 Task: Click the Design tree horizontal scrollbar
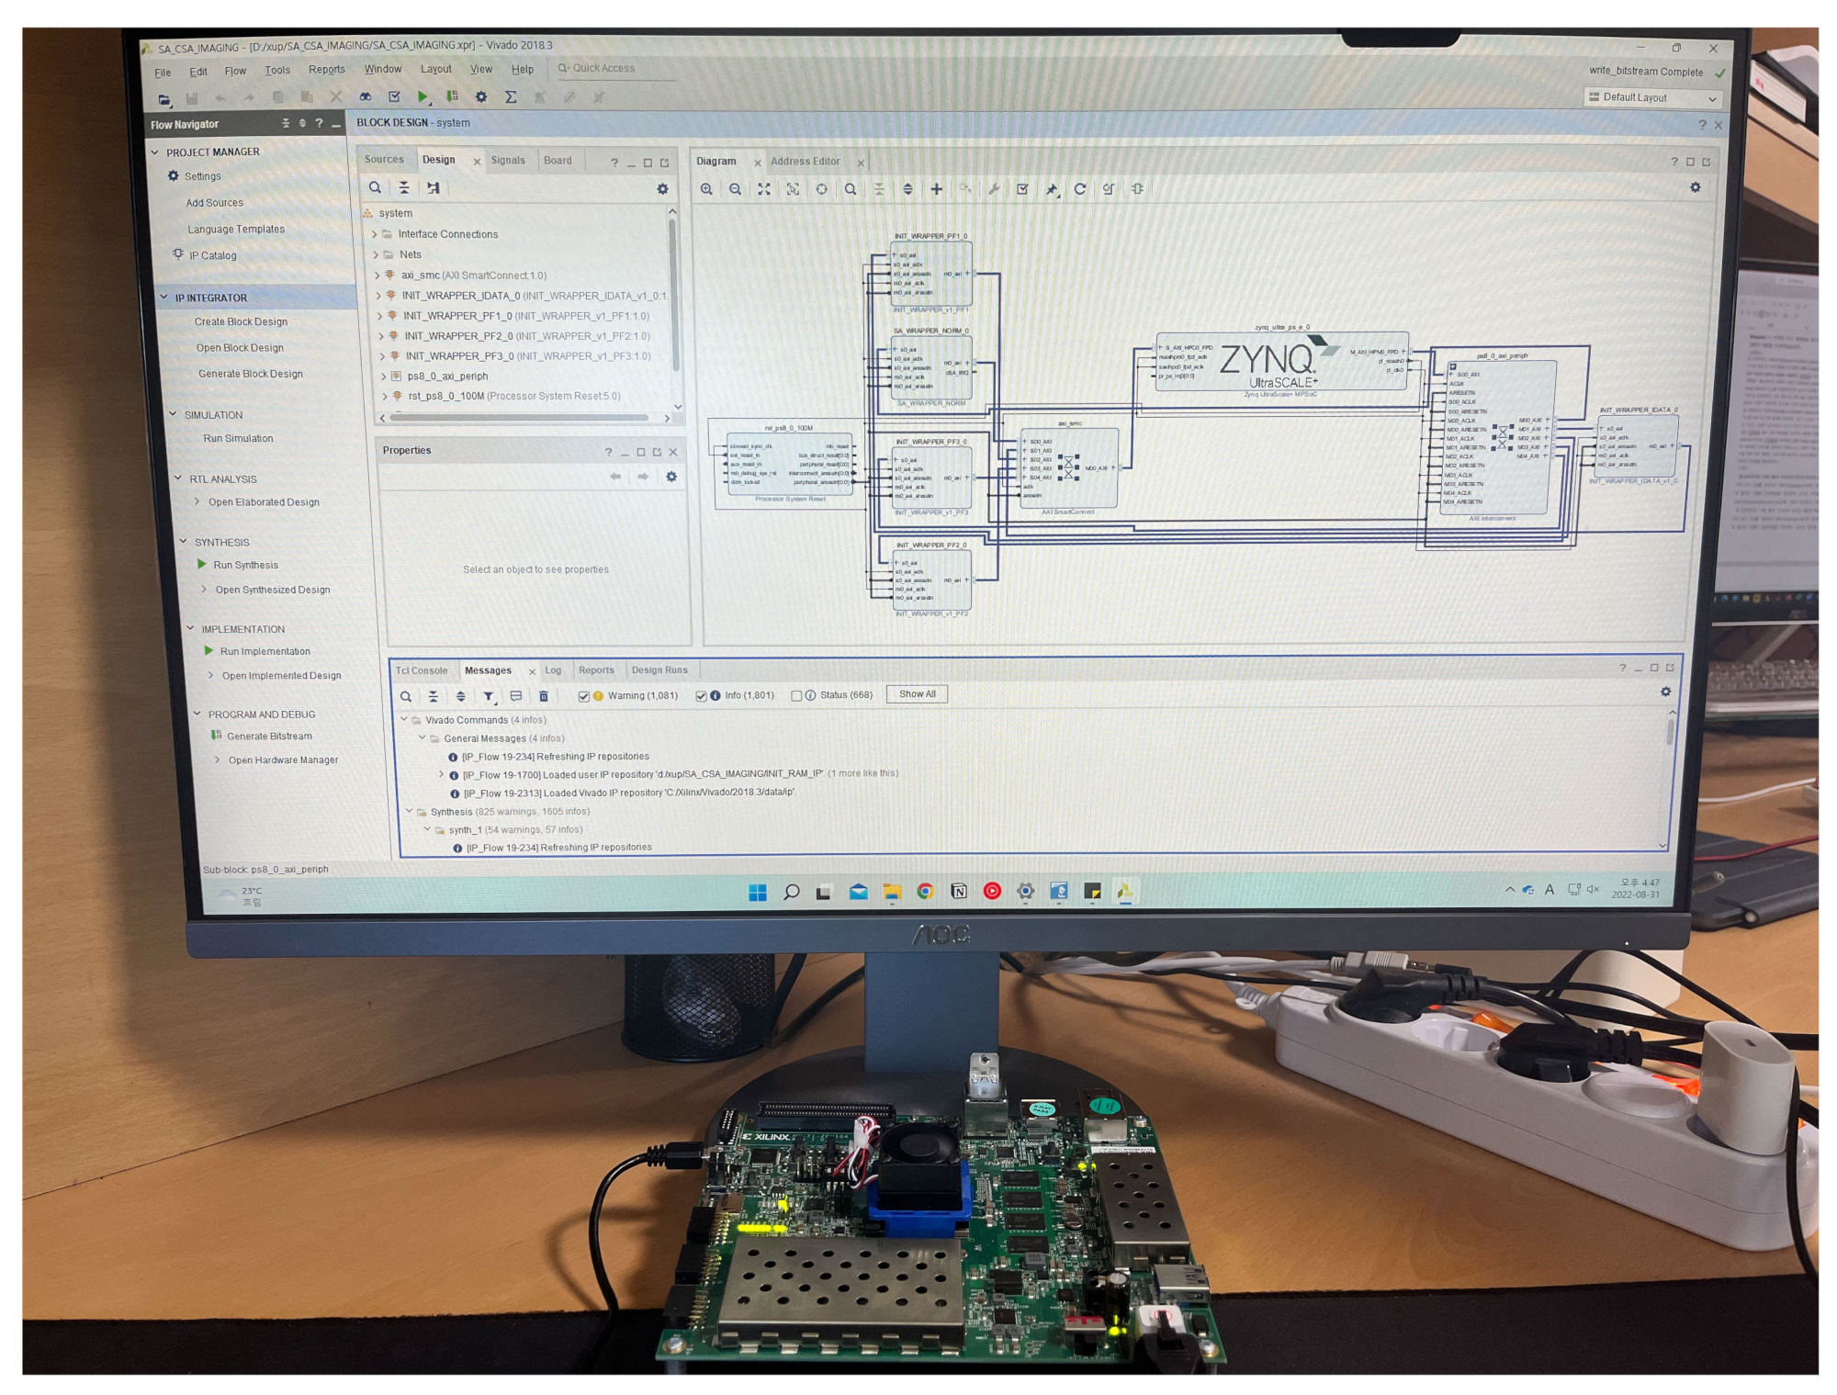click(519, 418)
